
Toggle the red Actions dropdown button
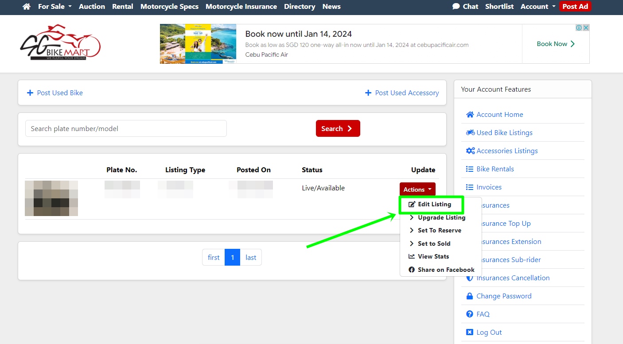point(417,189)
